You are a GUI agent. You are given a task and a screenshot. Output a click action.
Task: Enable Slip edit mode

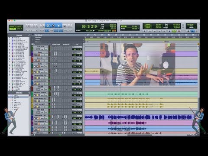(x=13, y=29)
